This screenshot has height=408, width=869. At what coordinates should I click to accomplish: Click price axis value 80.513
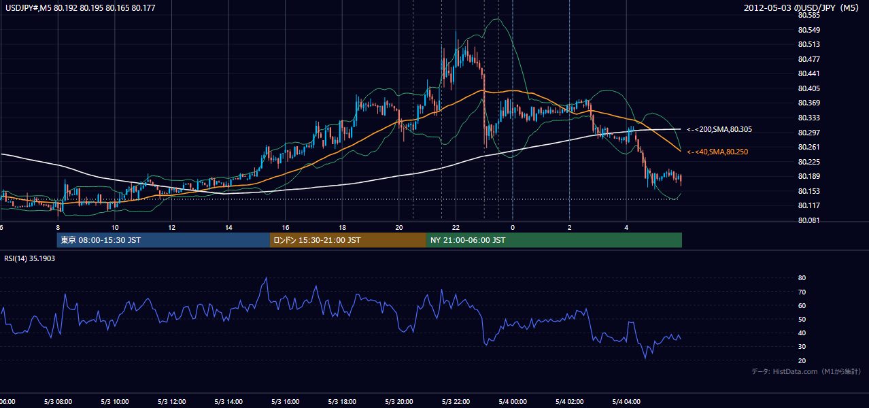(808, 44)
